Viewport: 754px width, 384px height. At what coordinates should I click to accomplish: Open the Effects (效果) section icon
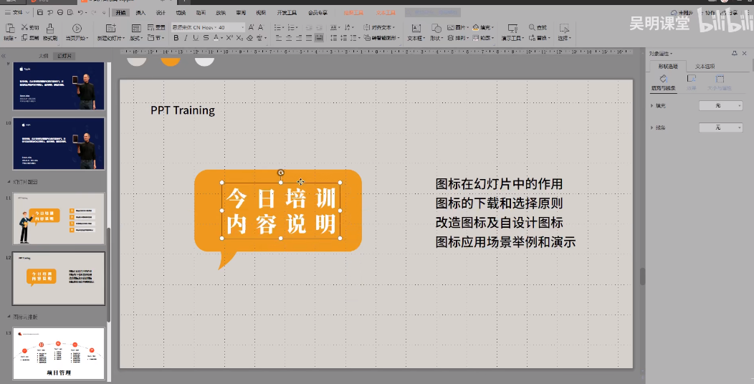692,79
